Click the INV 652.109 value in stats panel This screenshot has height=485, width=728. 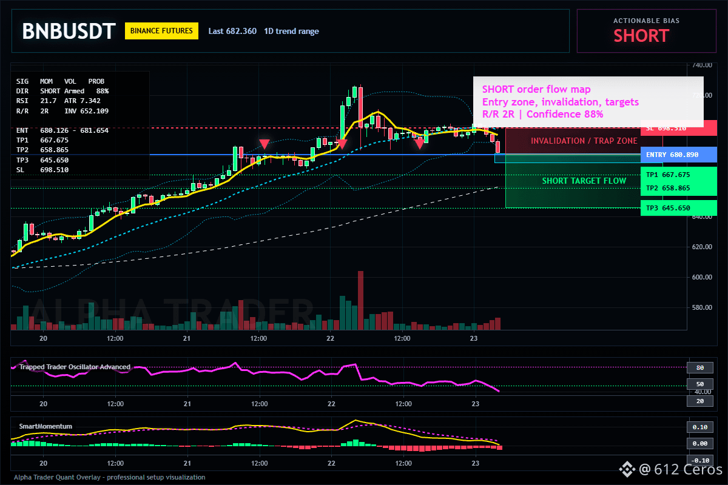86,111
